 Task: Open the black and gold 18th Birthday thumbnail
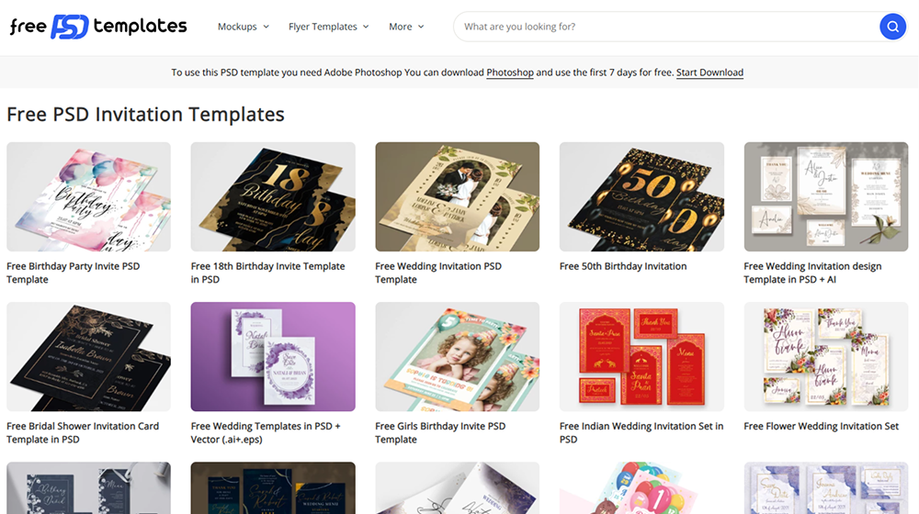click(x=273, y=196)
